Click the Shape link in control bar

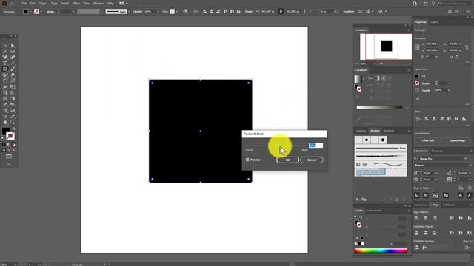point(249,12)
